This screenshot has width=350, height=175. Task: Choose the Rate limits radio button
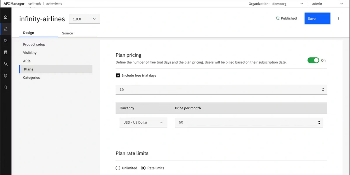pyautogui.click(x=143, y=168)
